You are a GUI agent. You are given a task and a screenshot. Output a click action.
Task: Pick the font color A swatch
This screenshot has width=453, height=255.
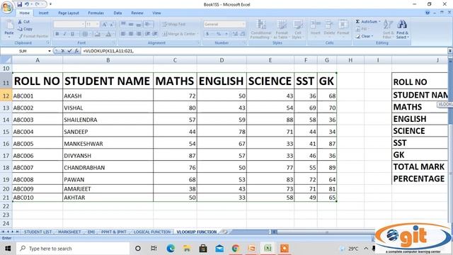[108, 34]
